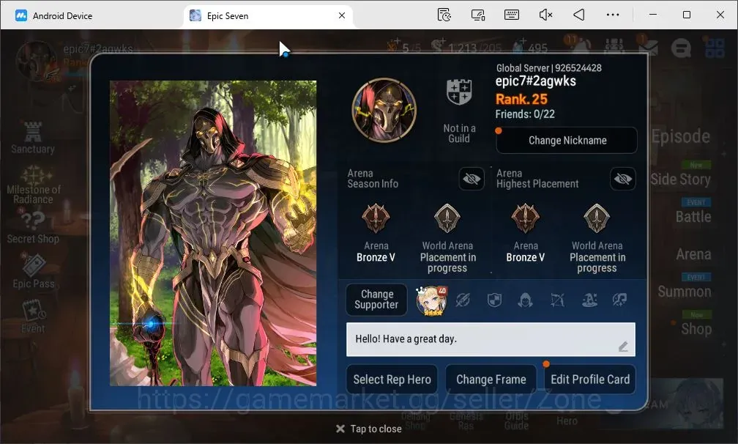Open Select Rep Hero
738x444 pixels.
pos(392,380)
